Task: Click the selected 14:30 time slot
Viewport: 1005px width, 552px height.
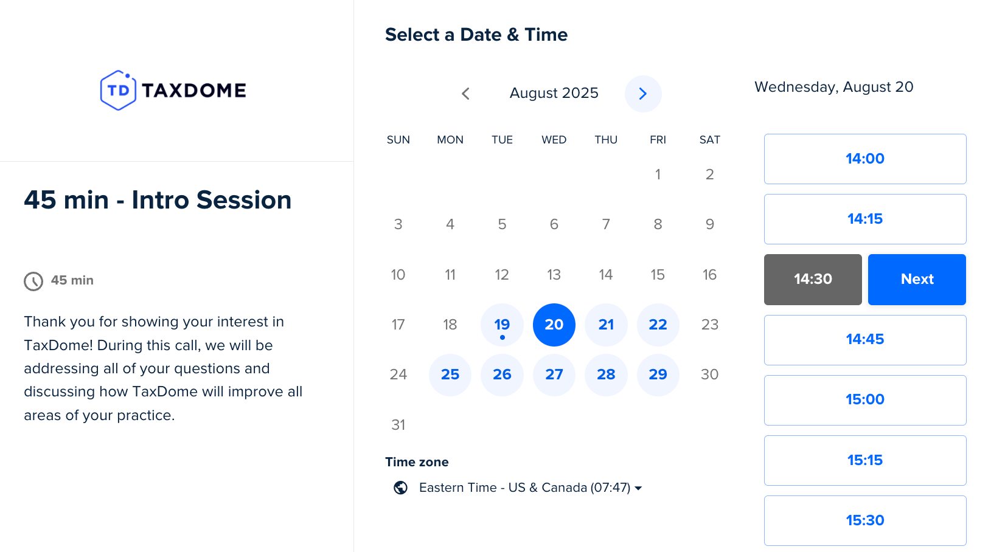Action: coord(812,280)
